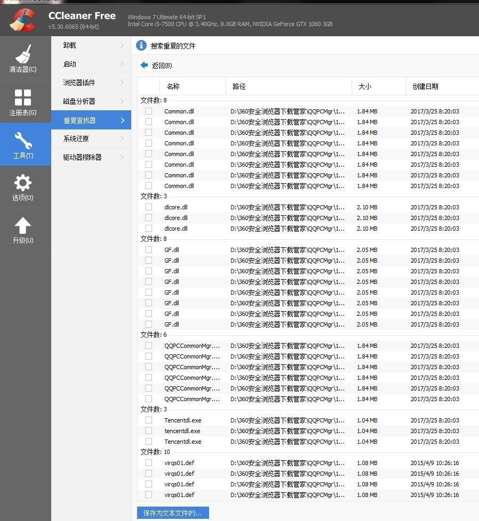Click chevron next to 重复查找器
Screen dimensions: 479x521
click(x=122, y=120)
